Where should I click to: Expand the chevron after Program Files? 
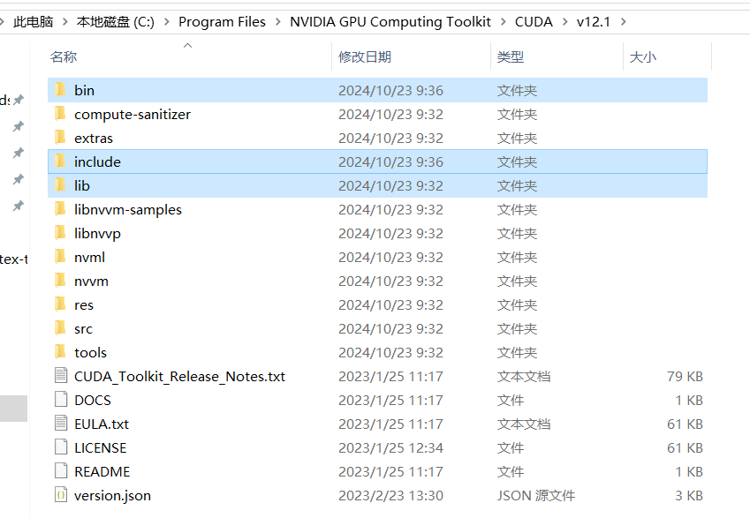coord(278,22)
